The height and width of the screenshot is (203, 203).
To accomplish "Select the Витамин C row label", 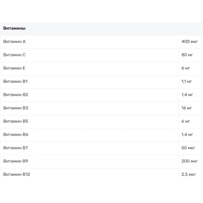I will point(14,55).
